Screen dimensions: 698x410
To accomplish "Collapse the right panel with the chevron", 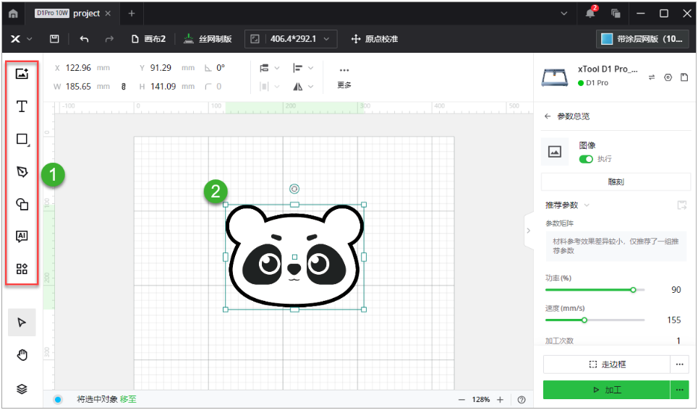I will point(528,231).
